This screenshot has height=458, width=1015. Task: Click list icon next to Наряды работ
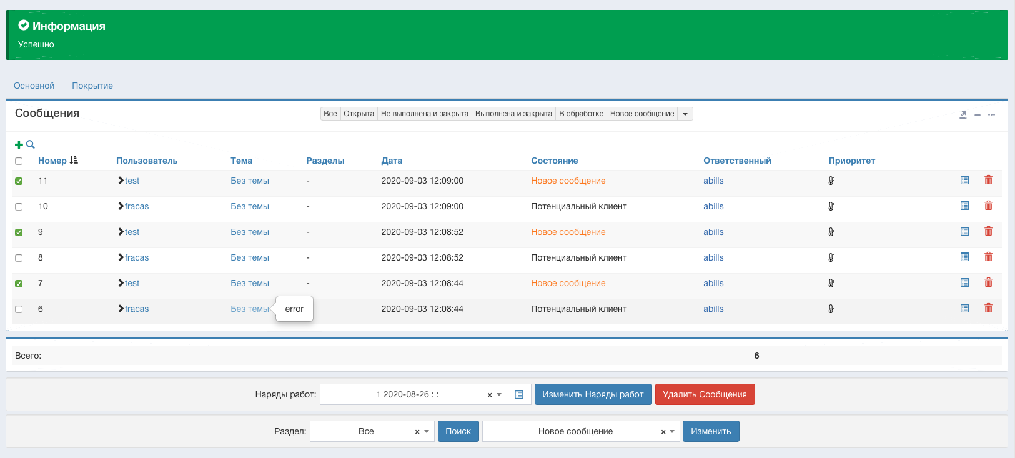[518, 394]
